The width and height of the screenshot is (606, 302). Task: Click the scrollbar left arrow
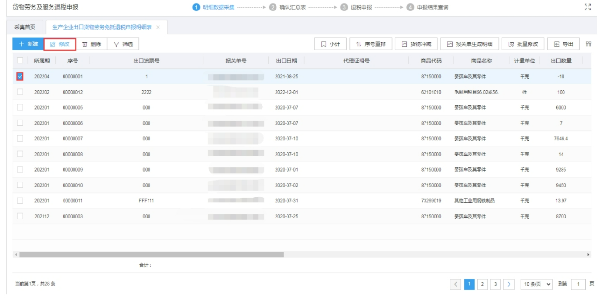click(16, 255)
